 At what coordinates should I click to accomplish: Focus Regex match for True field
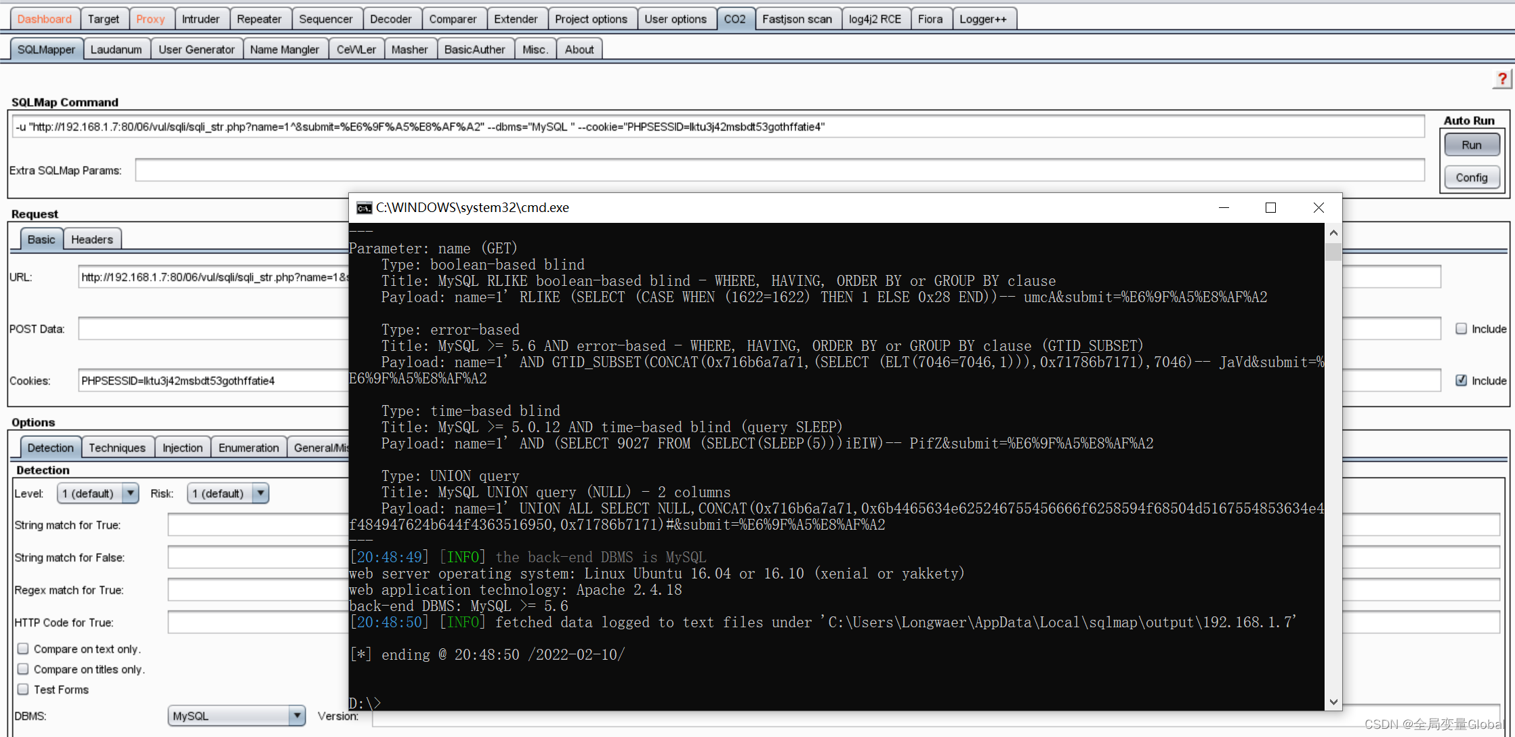click(x=258, y=590)
